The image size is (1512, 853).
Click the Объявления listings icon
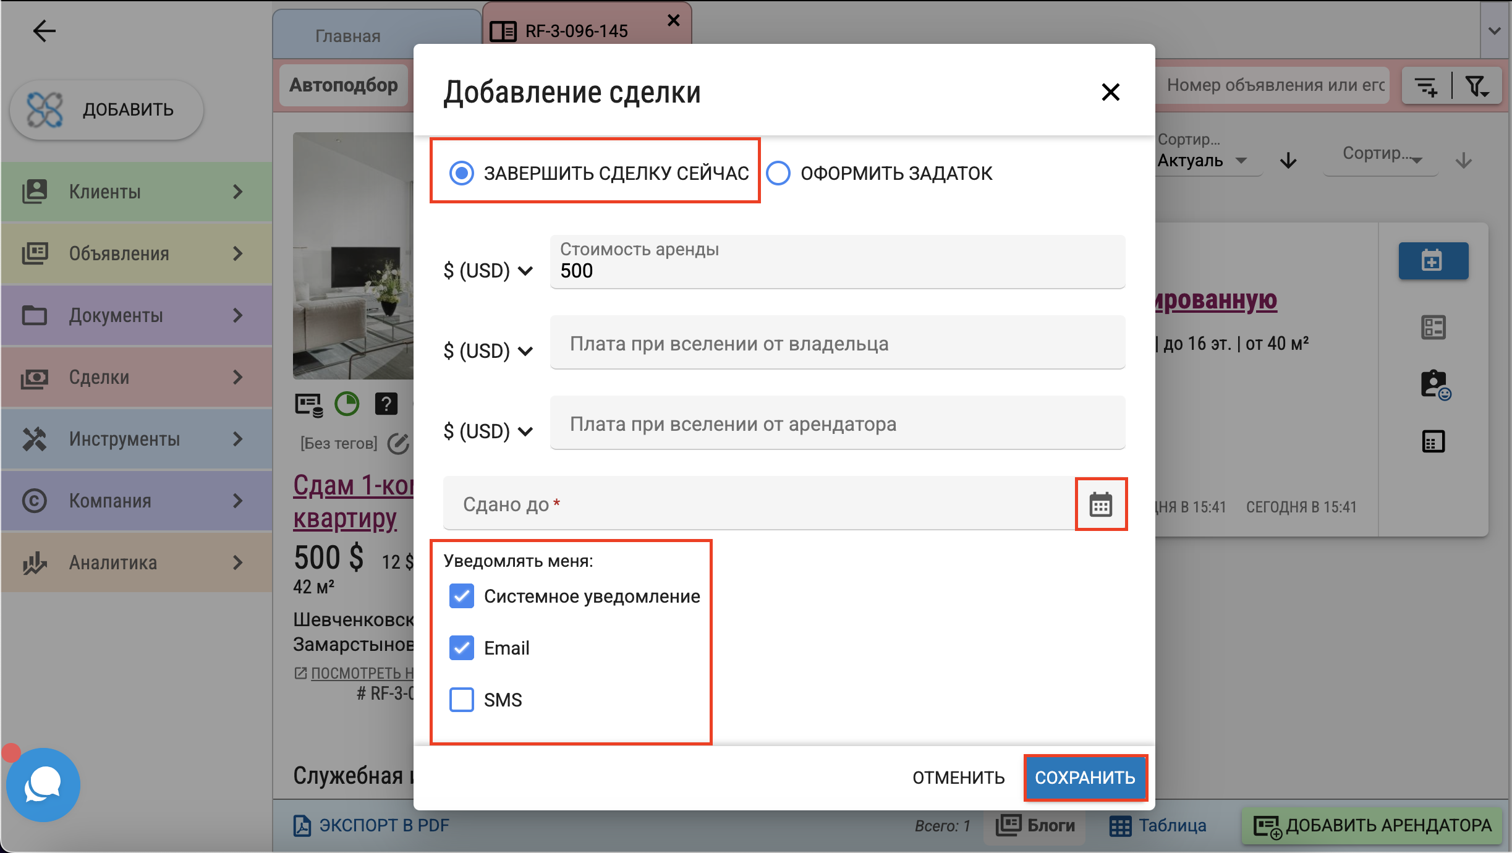[x=35, y=253]
